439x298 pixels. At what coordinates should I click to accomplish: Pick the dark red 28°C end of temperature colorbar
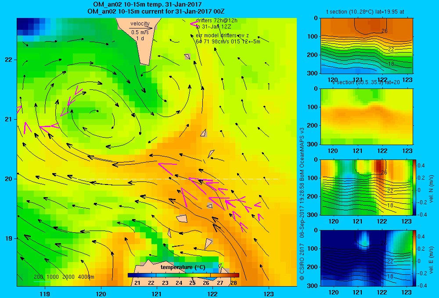[x=235, y=275]
